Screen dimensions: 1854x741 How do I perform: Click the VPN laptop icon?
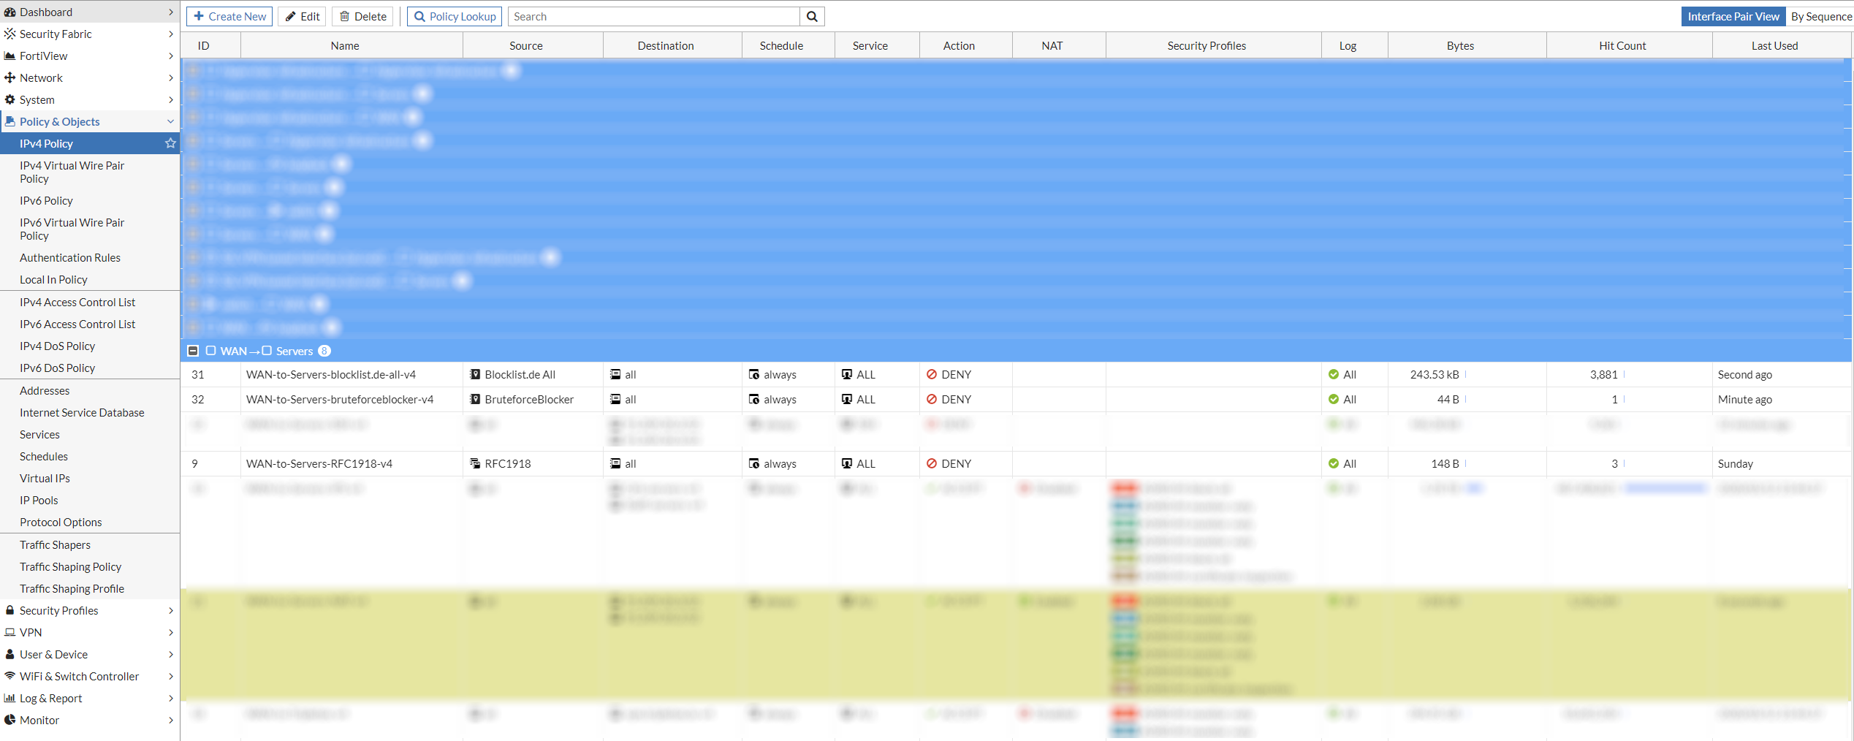pos(10,633)
